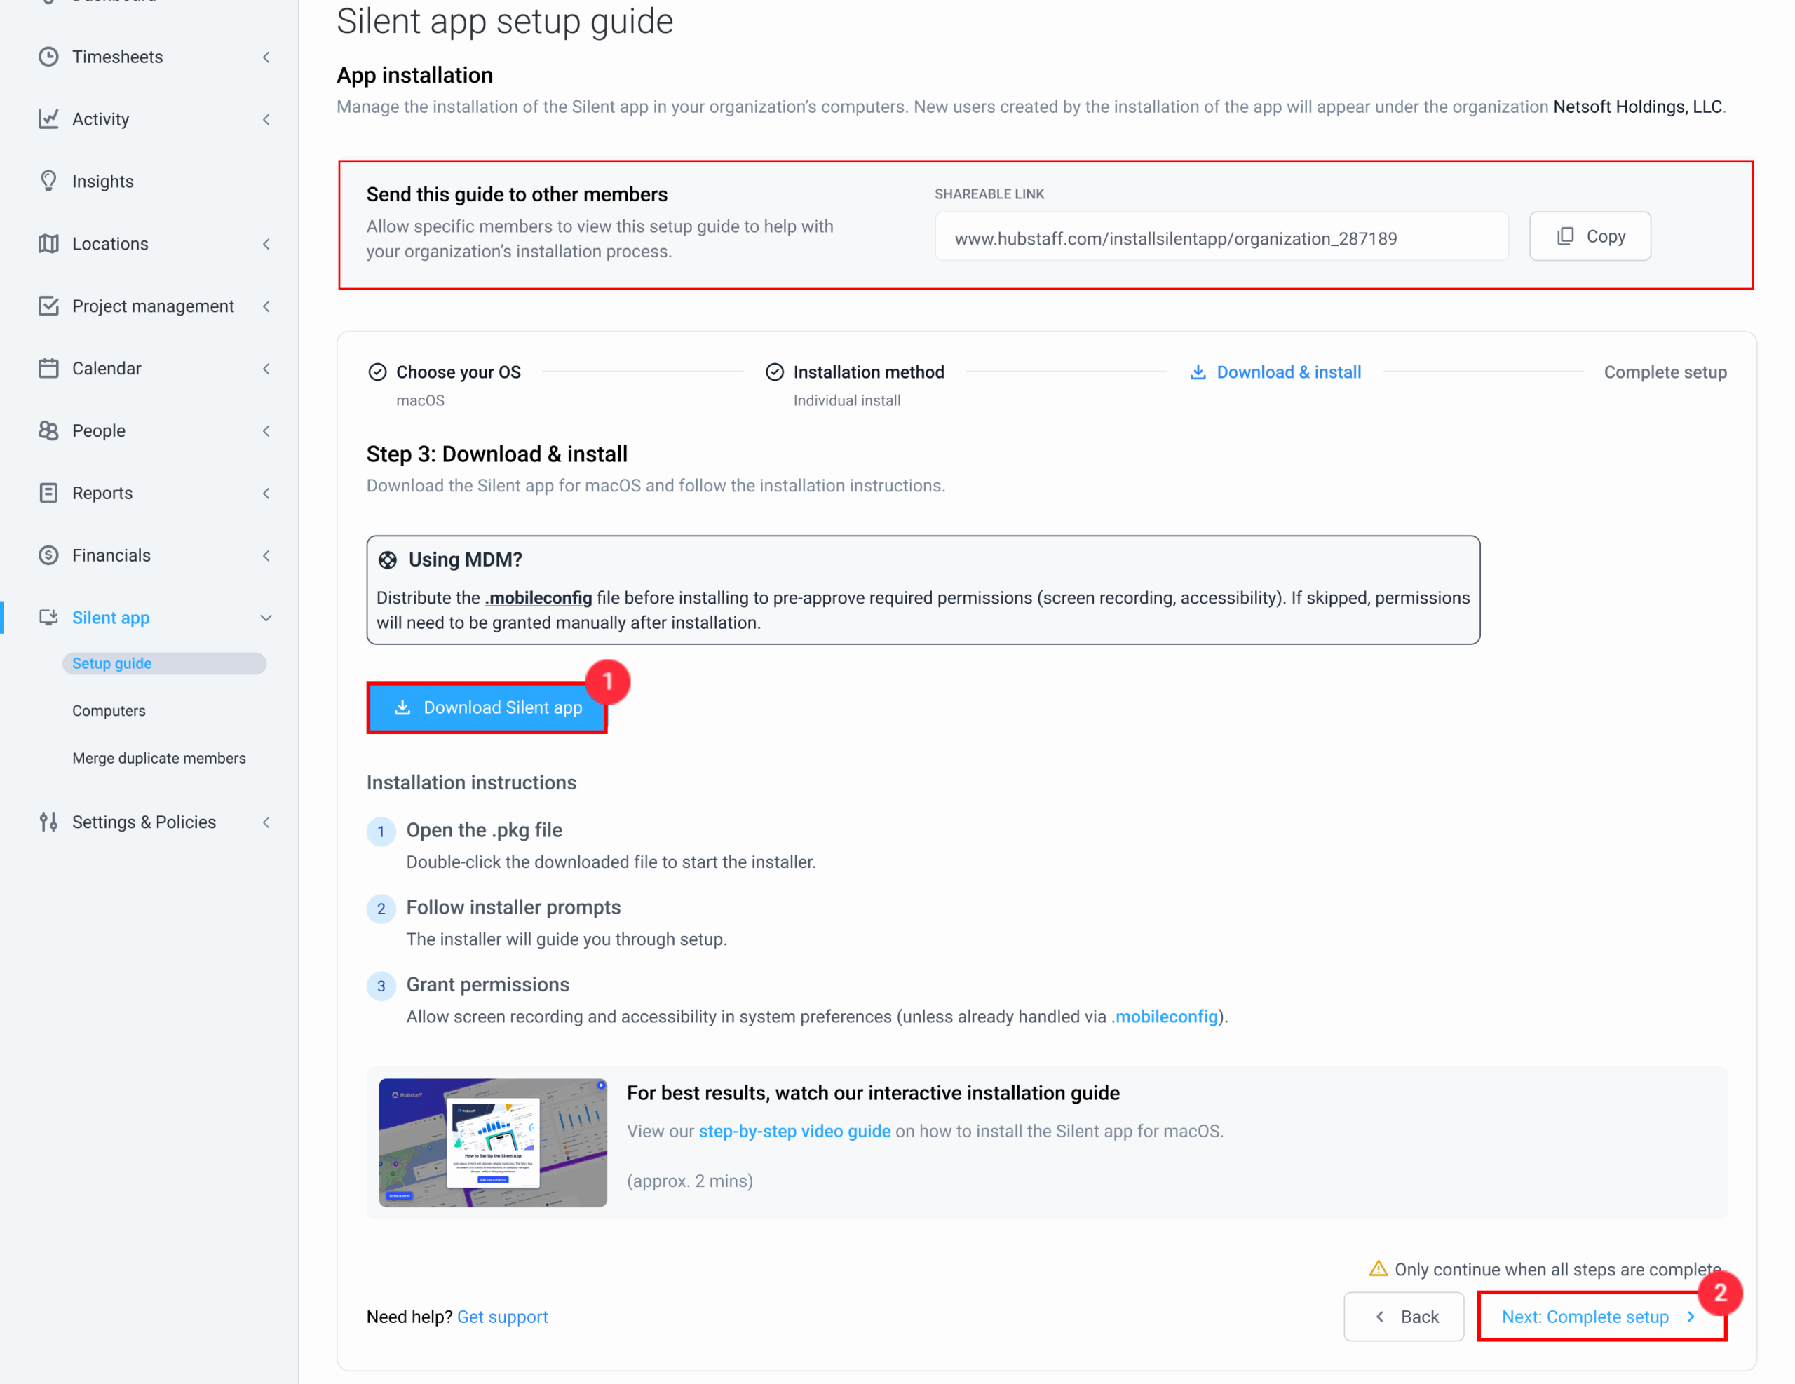
Task: Click the Insights lightbulb icon
Action: 48,182
